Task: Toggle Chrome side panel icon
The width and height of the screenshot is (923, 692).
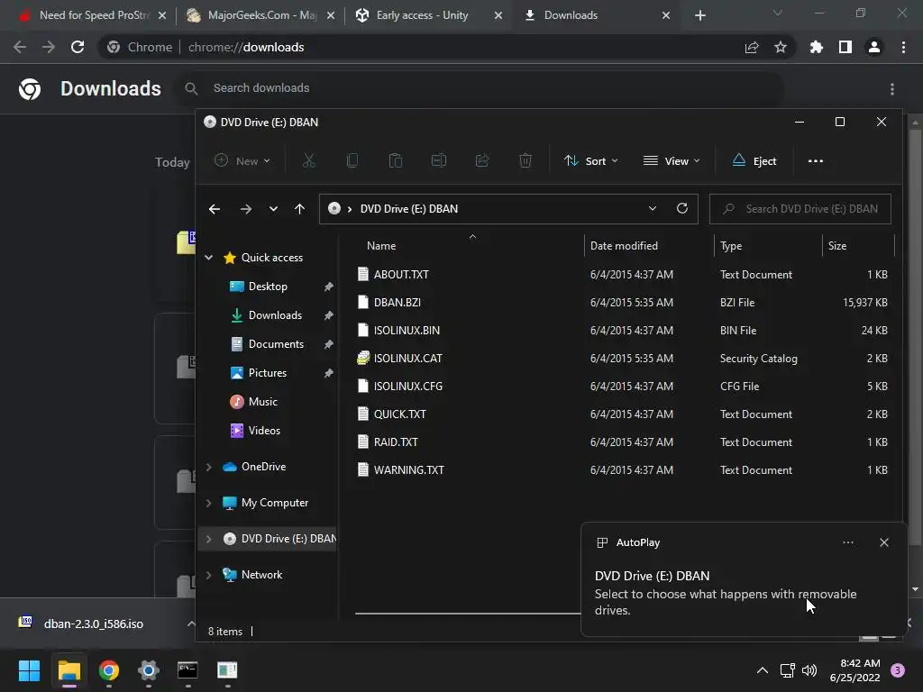Action: point(845,47)
